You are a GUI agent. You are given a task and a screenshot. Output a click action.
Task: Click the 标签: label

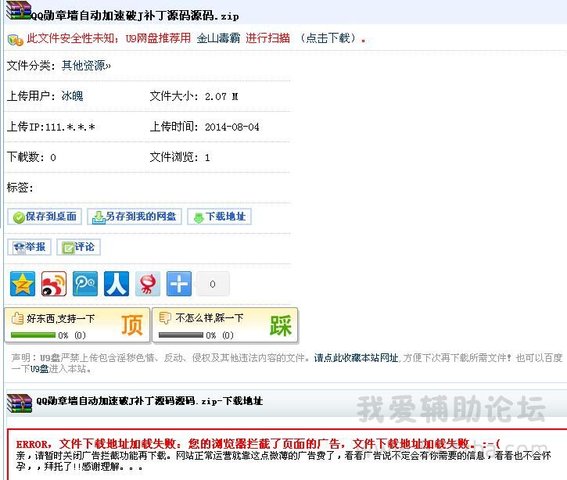20,187
